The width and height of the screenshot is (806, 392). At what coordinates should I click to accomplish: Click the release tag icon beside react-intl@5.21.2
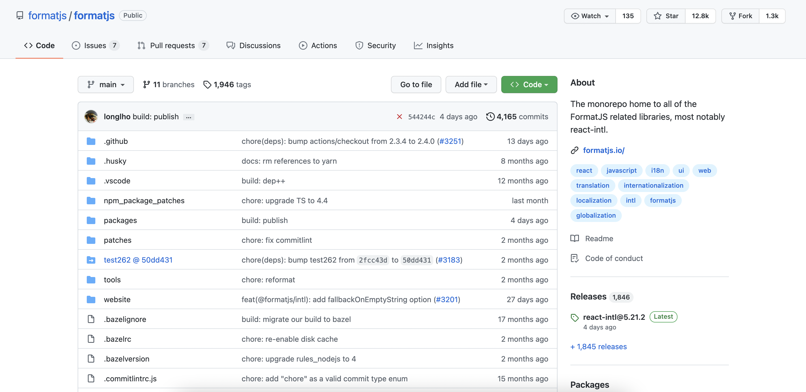(x=574, y=318)
